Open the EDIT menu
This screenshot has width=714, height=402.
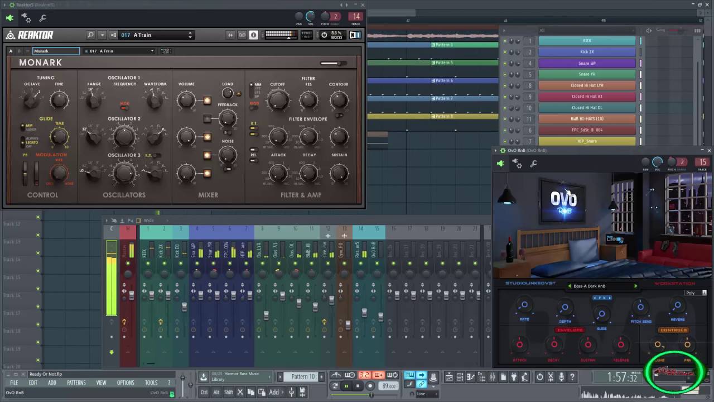pyautogui.click(x=33, y=383)
